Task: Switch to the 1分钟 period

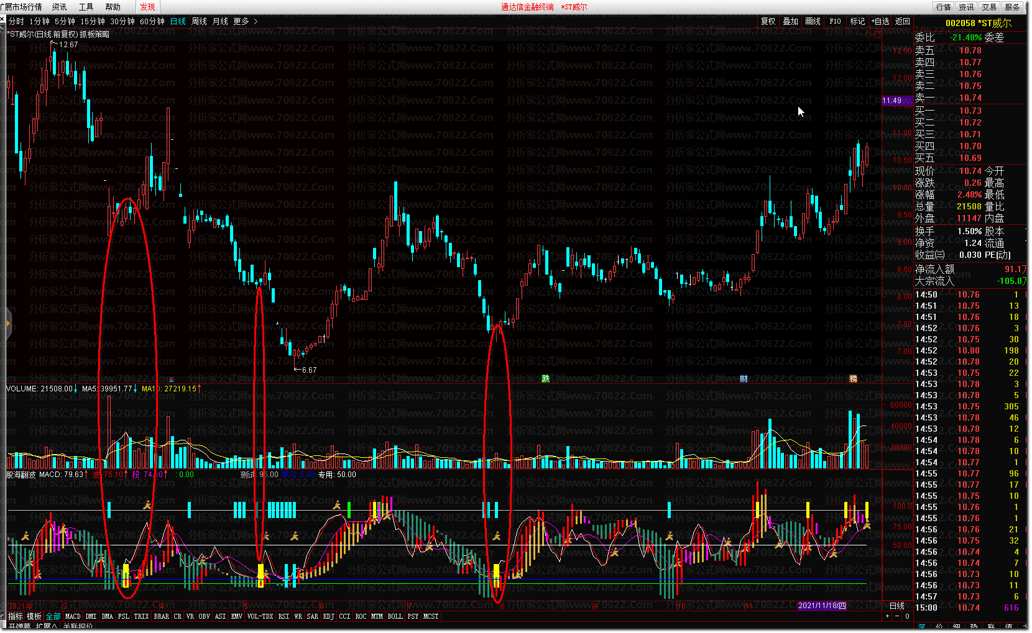Action: click(x=40, y=21)
